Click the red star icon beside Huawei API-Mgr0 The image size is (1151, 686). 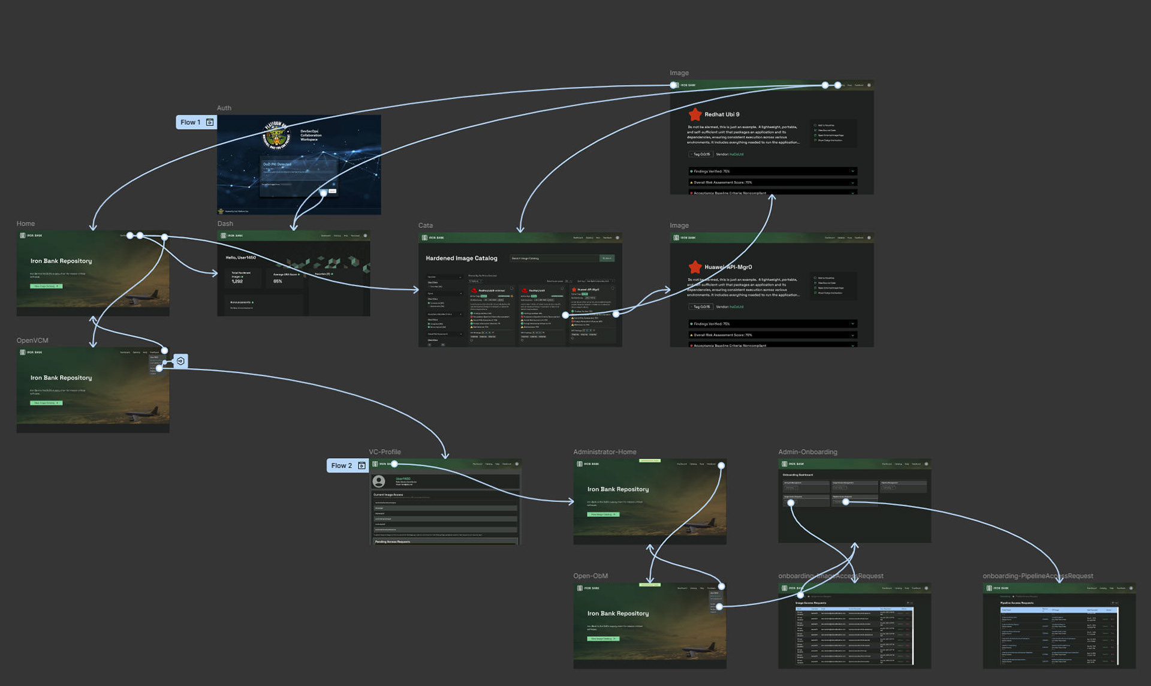pos(695,267)
